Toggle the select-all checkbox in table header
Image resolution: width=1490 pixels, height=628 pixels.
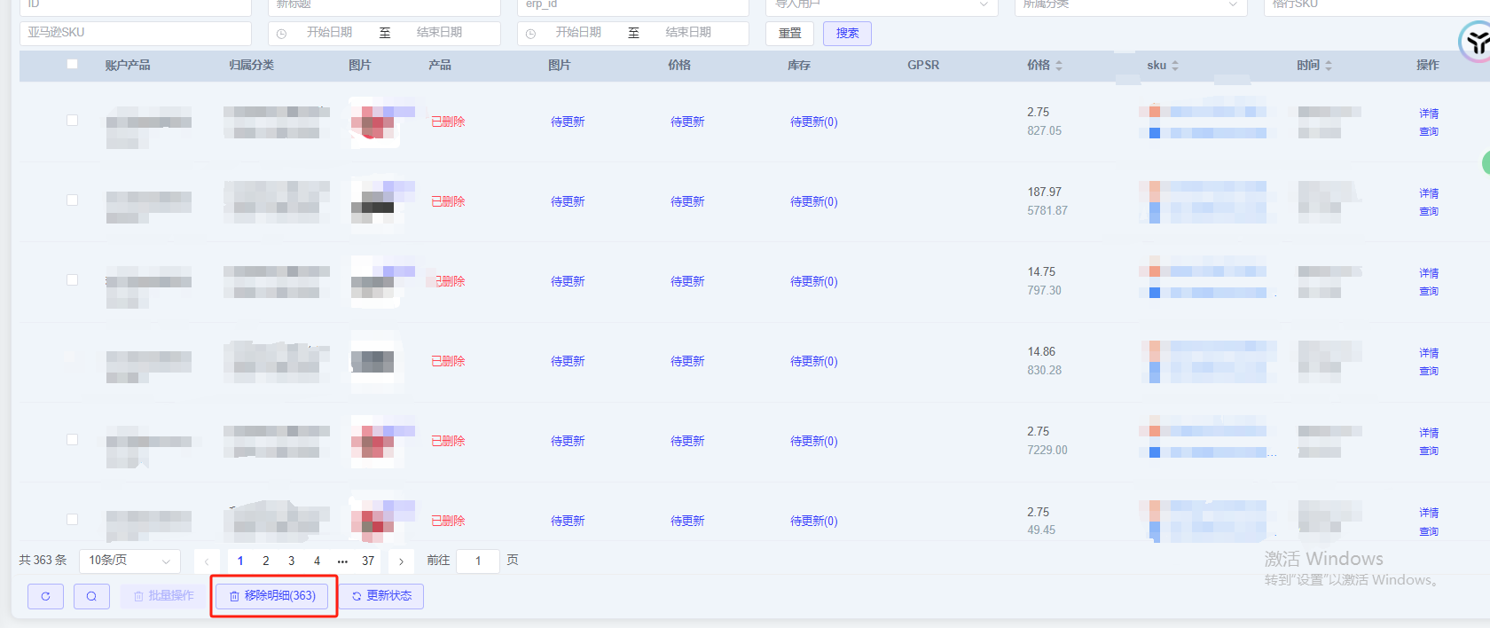[x=72, y=64]
